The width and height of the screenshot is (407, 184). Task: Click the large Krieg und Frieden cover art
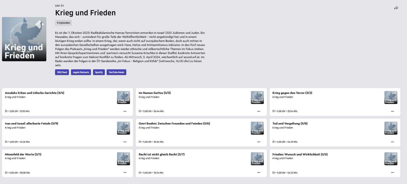tap(24, 39)
